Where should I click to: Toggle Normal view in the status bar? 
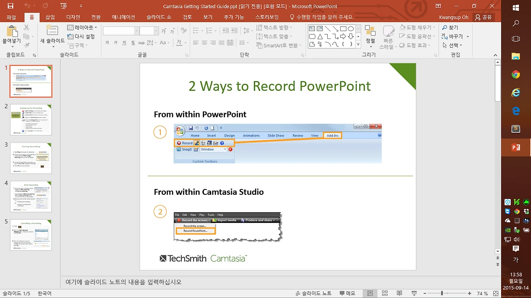370,293
